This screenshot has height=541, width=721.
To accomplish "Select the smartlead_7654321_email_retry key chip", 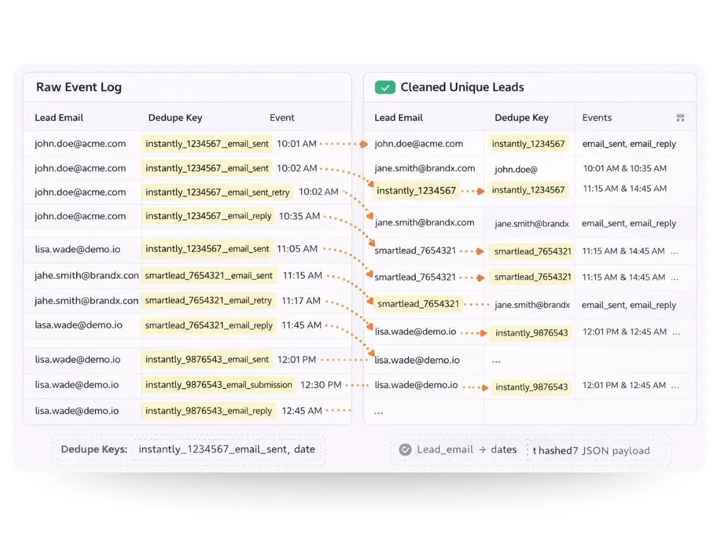I will [208, 301].
